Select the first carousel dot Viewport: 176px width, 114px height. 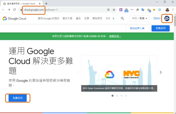[113, 96]
